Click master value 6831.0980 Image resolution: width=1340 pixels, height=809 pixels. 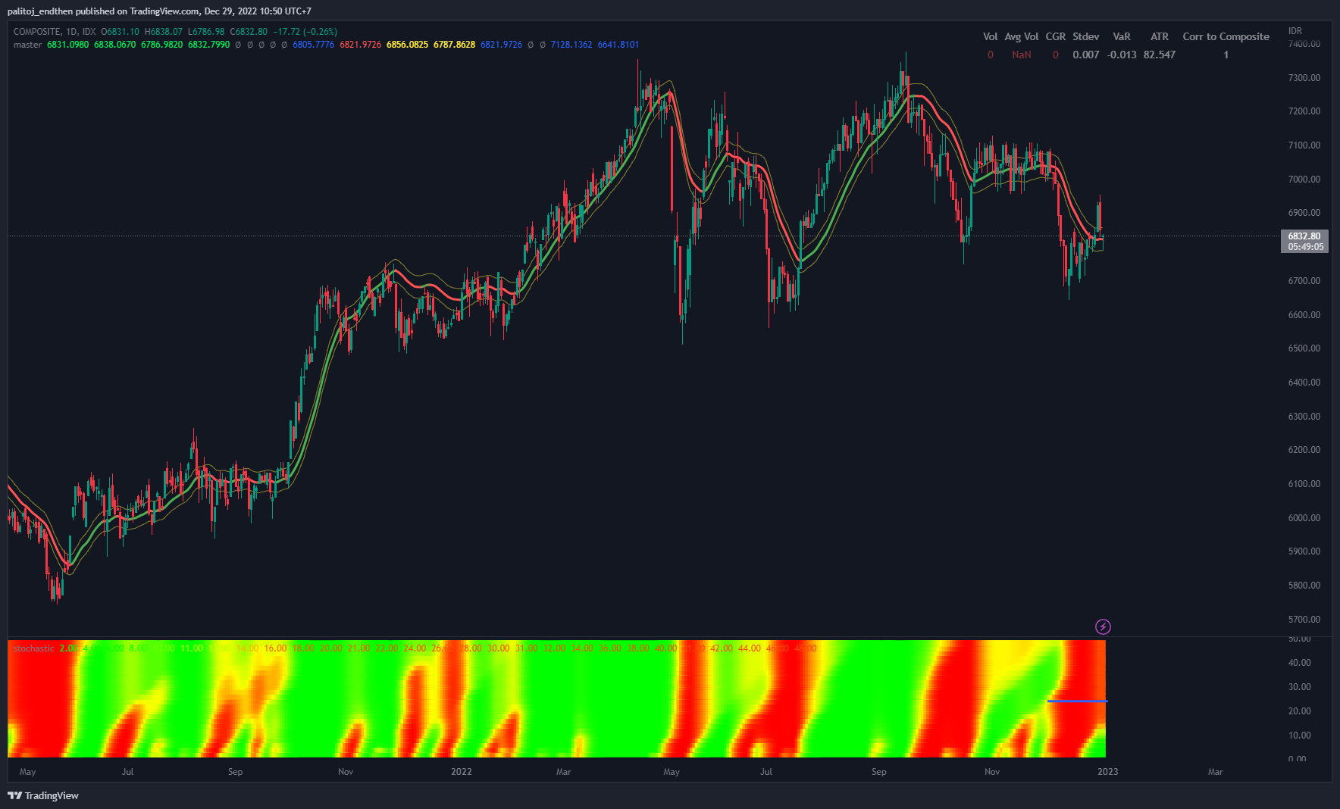pyautogui.click(x=67, y=45)
